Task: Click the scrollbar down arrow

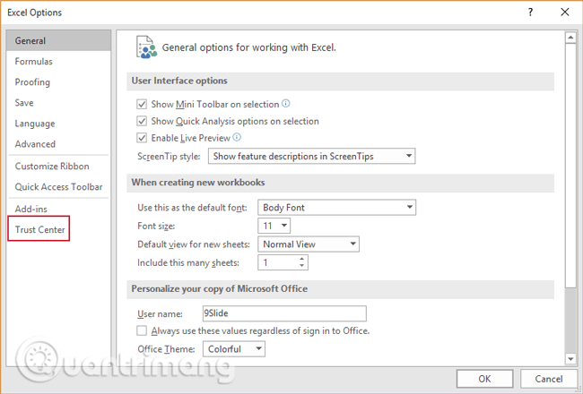Action: [570, 358]
